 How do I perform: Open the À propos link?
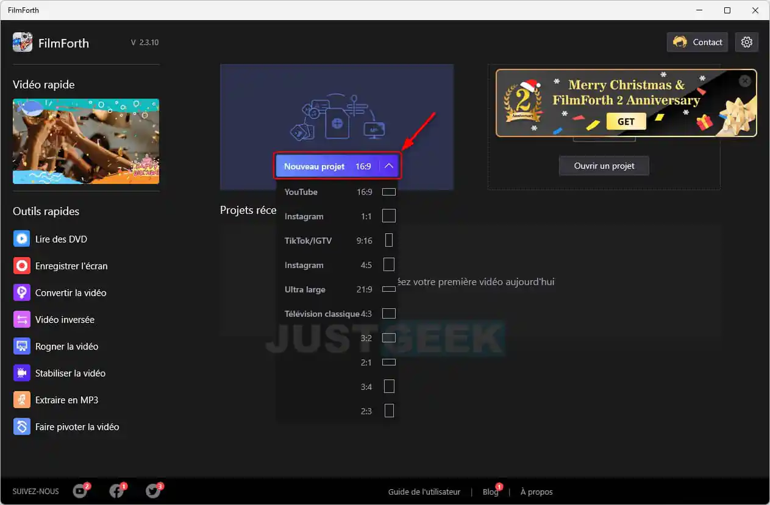[537, 492]
